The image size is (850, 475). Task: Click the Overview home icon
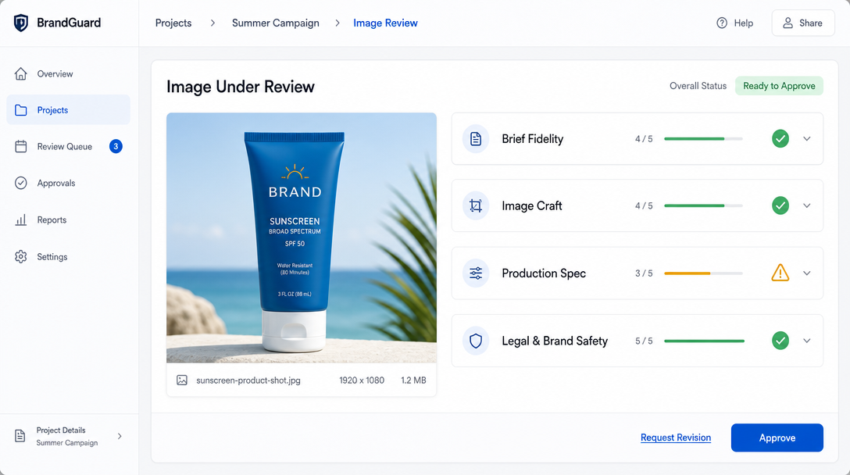coord(20,73)
